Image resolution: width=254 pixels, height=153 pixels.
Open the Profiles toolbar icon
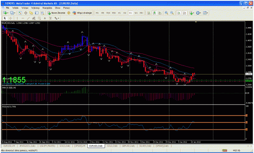pos(12,13)
